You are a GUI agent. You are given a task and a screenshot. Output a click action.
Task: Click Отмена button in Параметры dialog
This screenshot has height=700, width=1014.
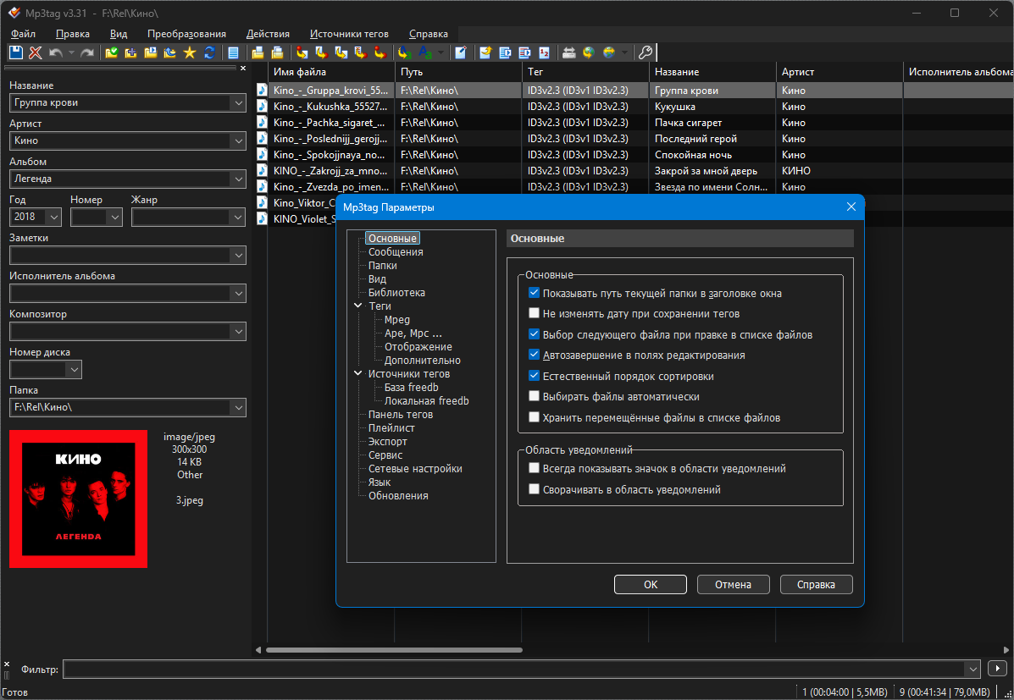coord(734,584)
